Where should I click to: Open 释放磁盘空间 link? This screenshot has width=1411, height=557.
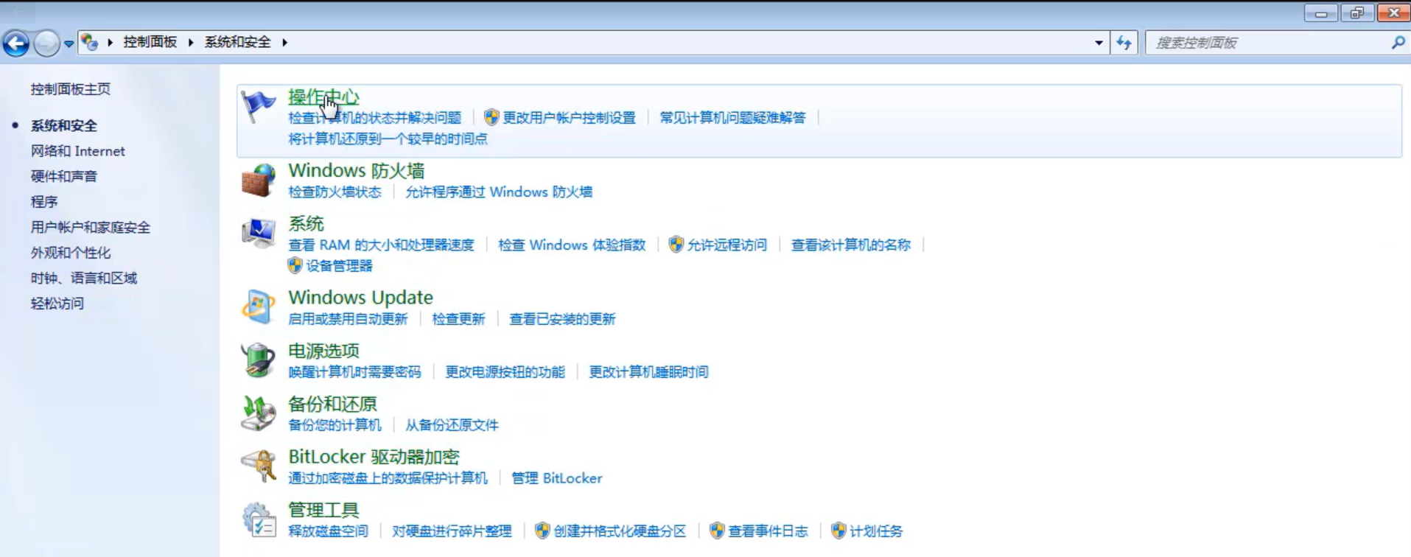(x=328, y=530)
